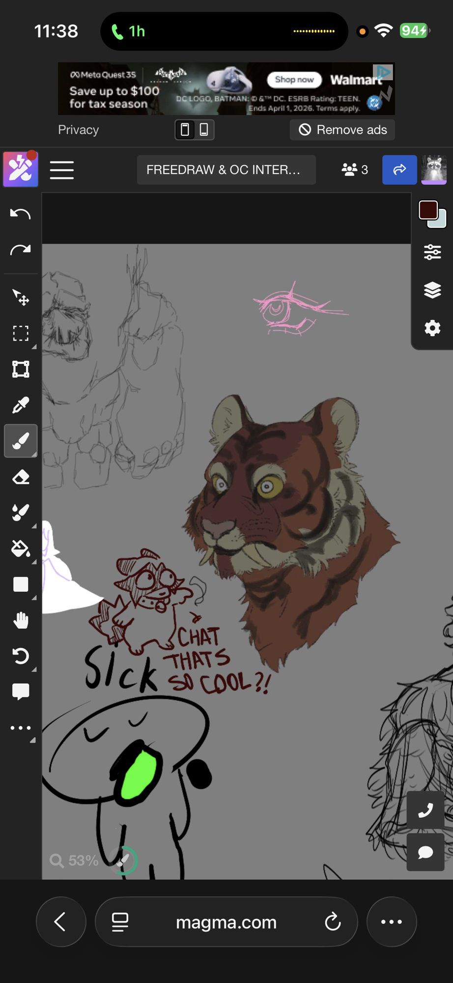This screenshot has height=983, width=453.
Task: Switch to the left device layout toggle
Action: (x=185, y=130)
